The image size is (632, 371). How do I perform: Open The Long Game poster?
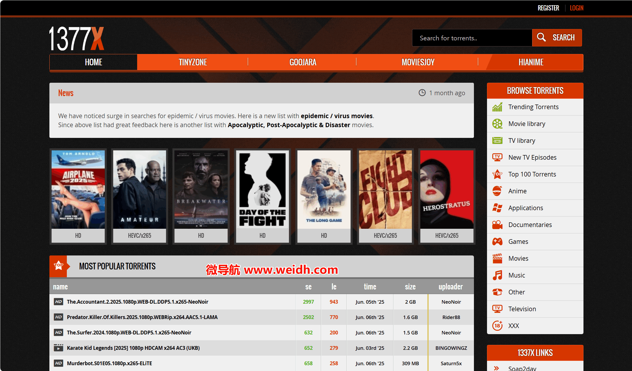point(324,189)
